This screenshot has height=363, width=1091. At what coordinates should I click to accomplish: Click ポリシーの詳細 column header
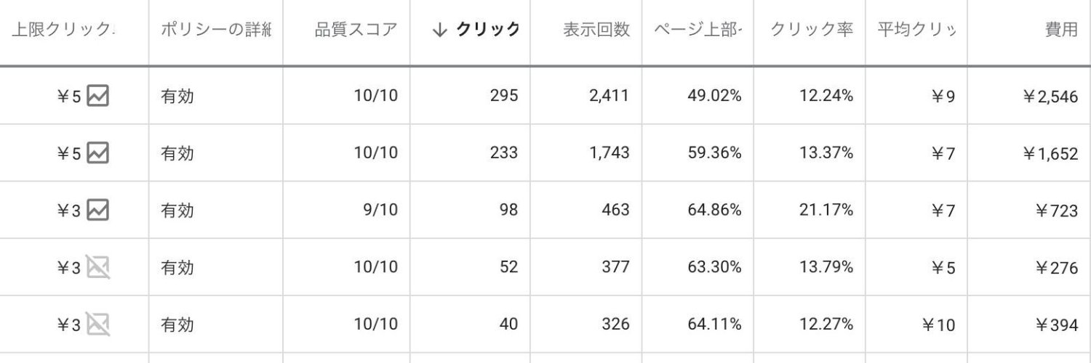tap(216, 30)
